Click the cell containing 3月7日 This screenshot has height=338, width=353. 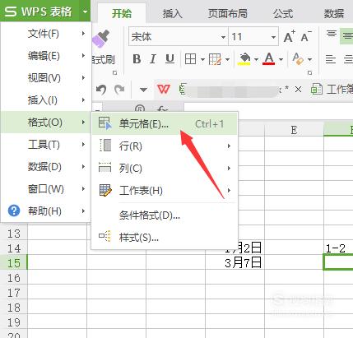pyautogui.click(x=235, y=262)
